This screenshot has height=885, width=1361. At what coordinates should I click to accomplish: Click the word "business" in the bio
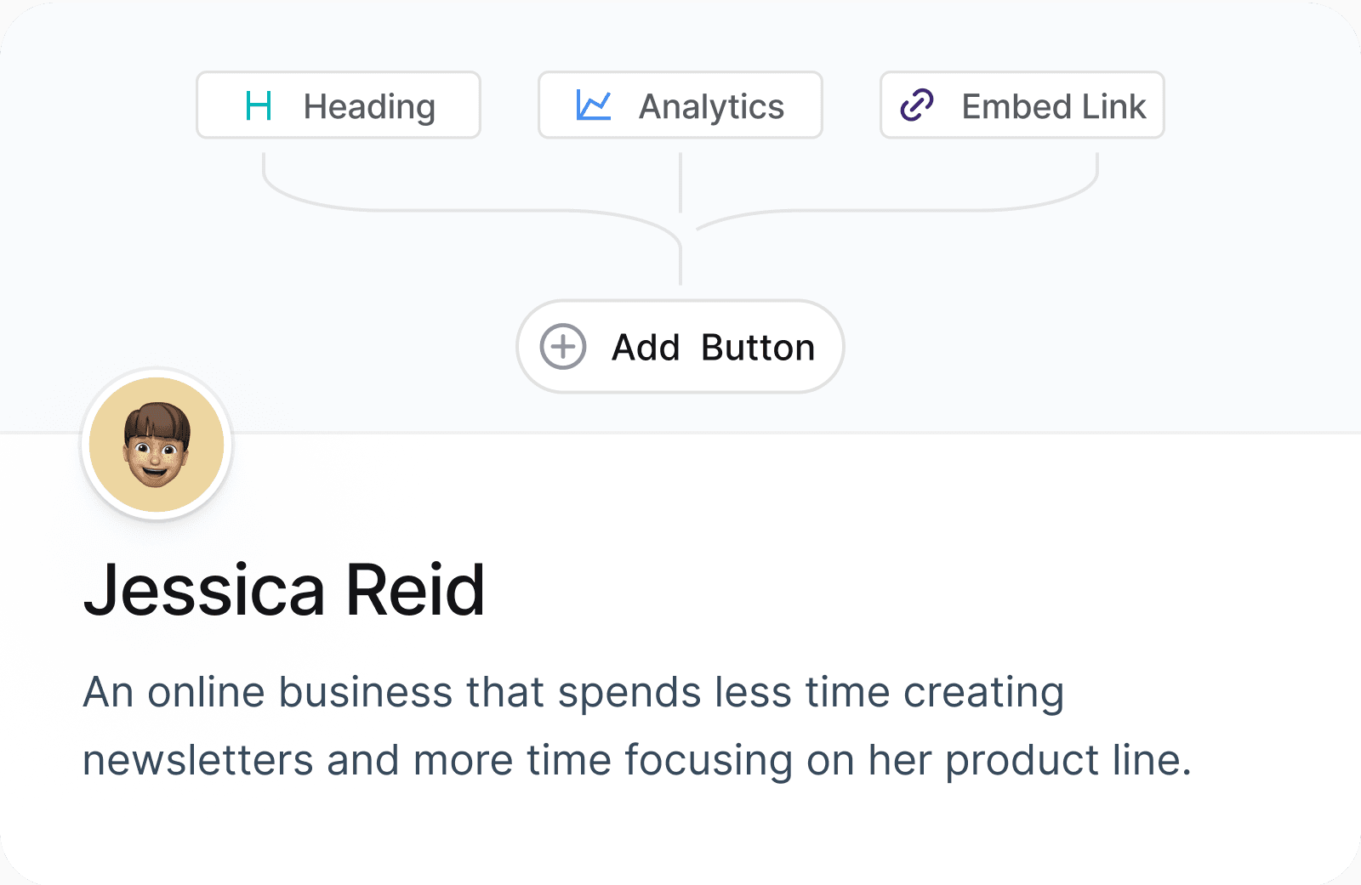[x=366, y=692]
